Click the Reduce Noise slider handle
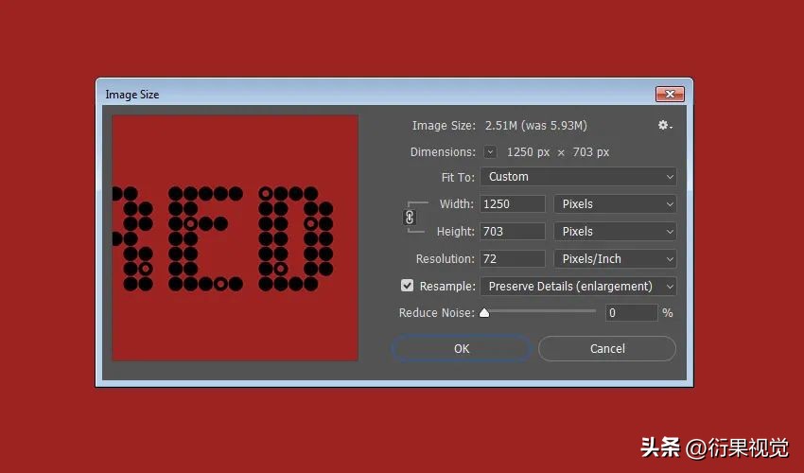Viewport: 804px width, 473px height. coord(484,312)
